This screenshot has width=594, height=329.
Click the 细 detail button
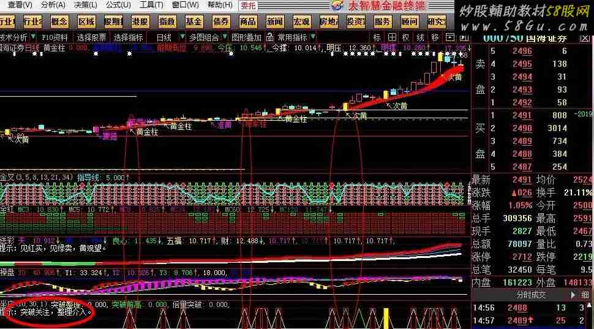coord(585,295)
